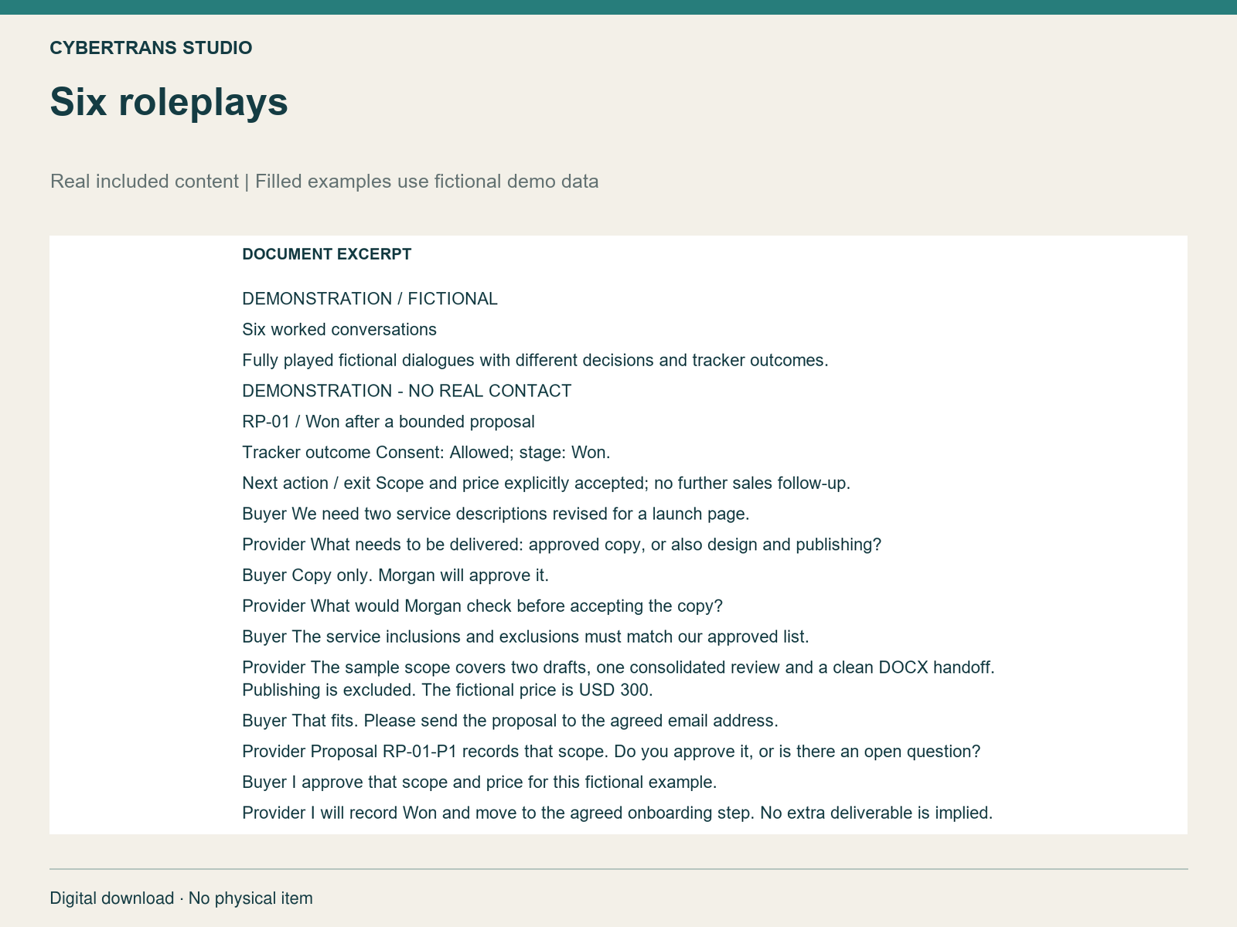Click the 'DEMONSTRATION / FICTIONAL' line
This screenshot has height=927, width=1237.
tap(370, 299)
